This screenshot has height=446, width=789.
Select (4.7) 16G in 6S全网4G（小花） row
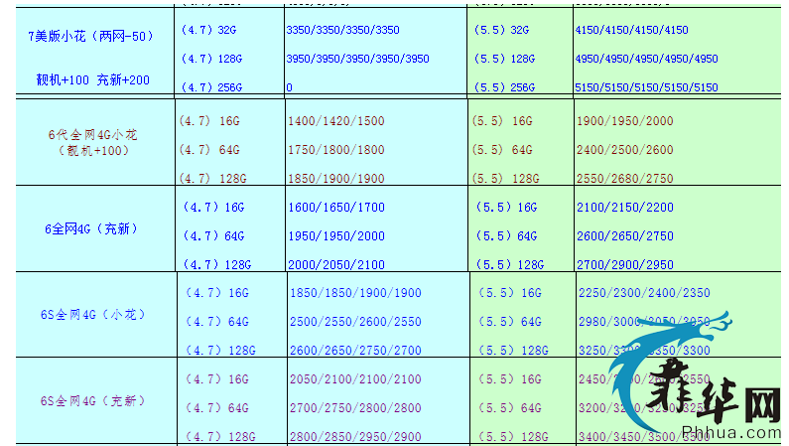(x=217, y=293)
